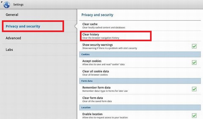Click the Location section header
Viewport: 203px width, 119px height.
pyautogui.click(x=140, y=108)
